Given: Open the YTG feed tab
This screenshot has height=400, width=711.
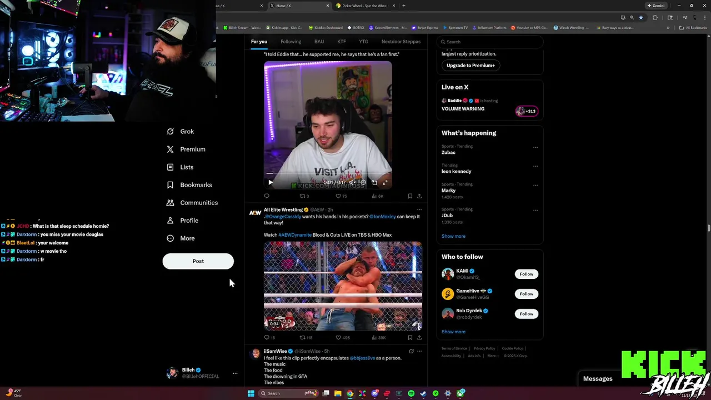Looking at the screenshot, I should pyautogui.click(x=363, y=42).
